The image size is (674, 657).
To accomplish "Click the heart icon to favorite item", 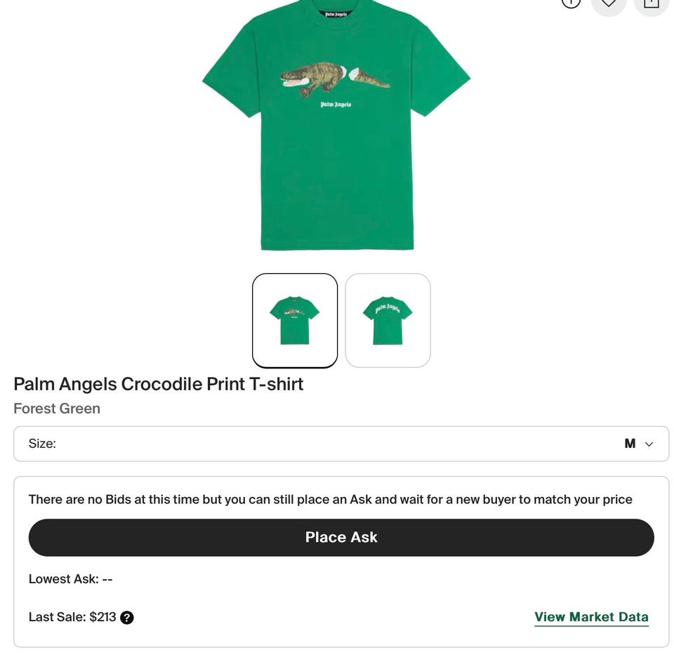I will [x=608, y=3].
